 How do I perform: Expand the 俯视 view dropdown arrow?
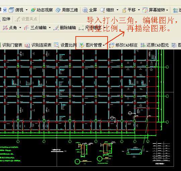[26, 10]
